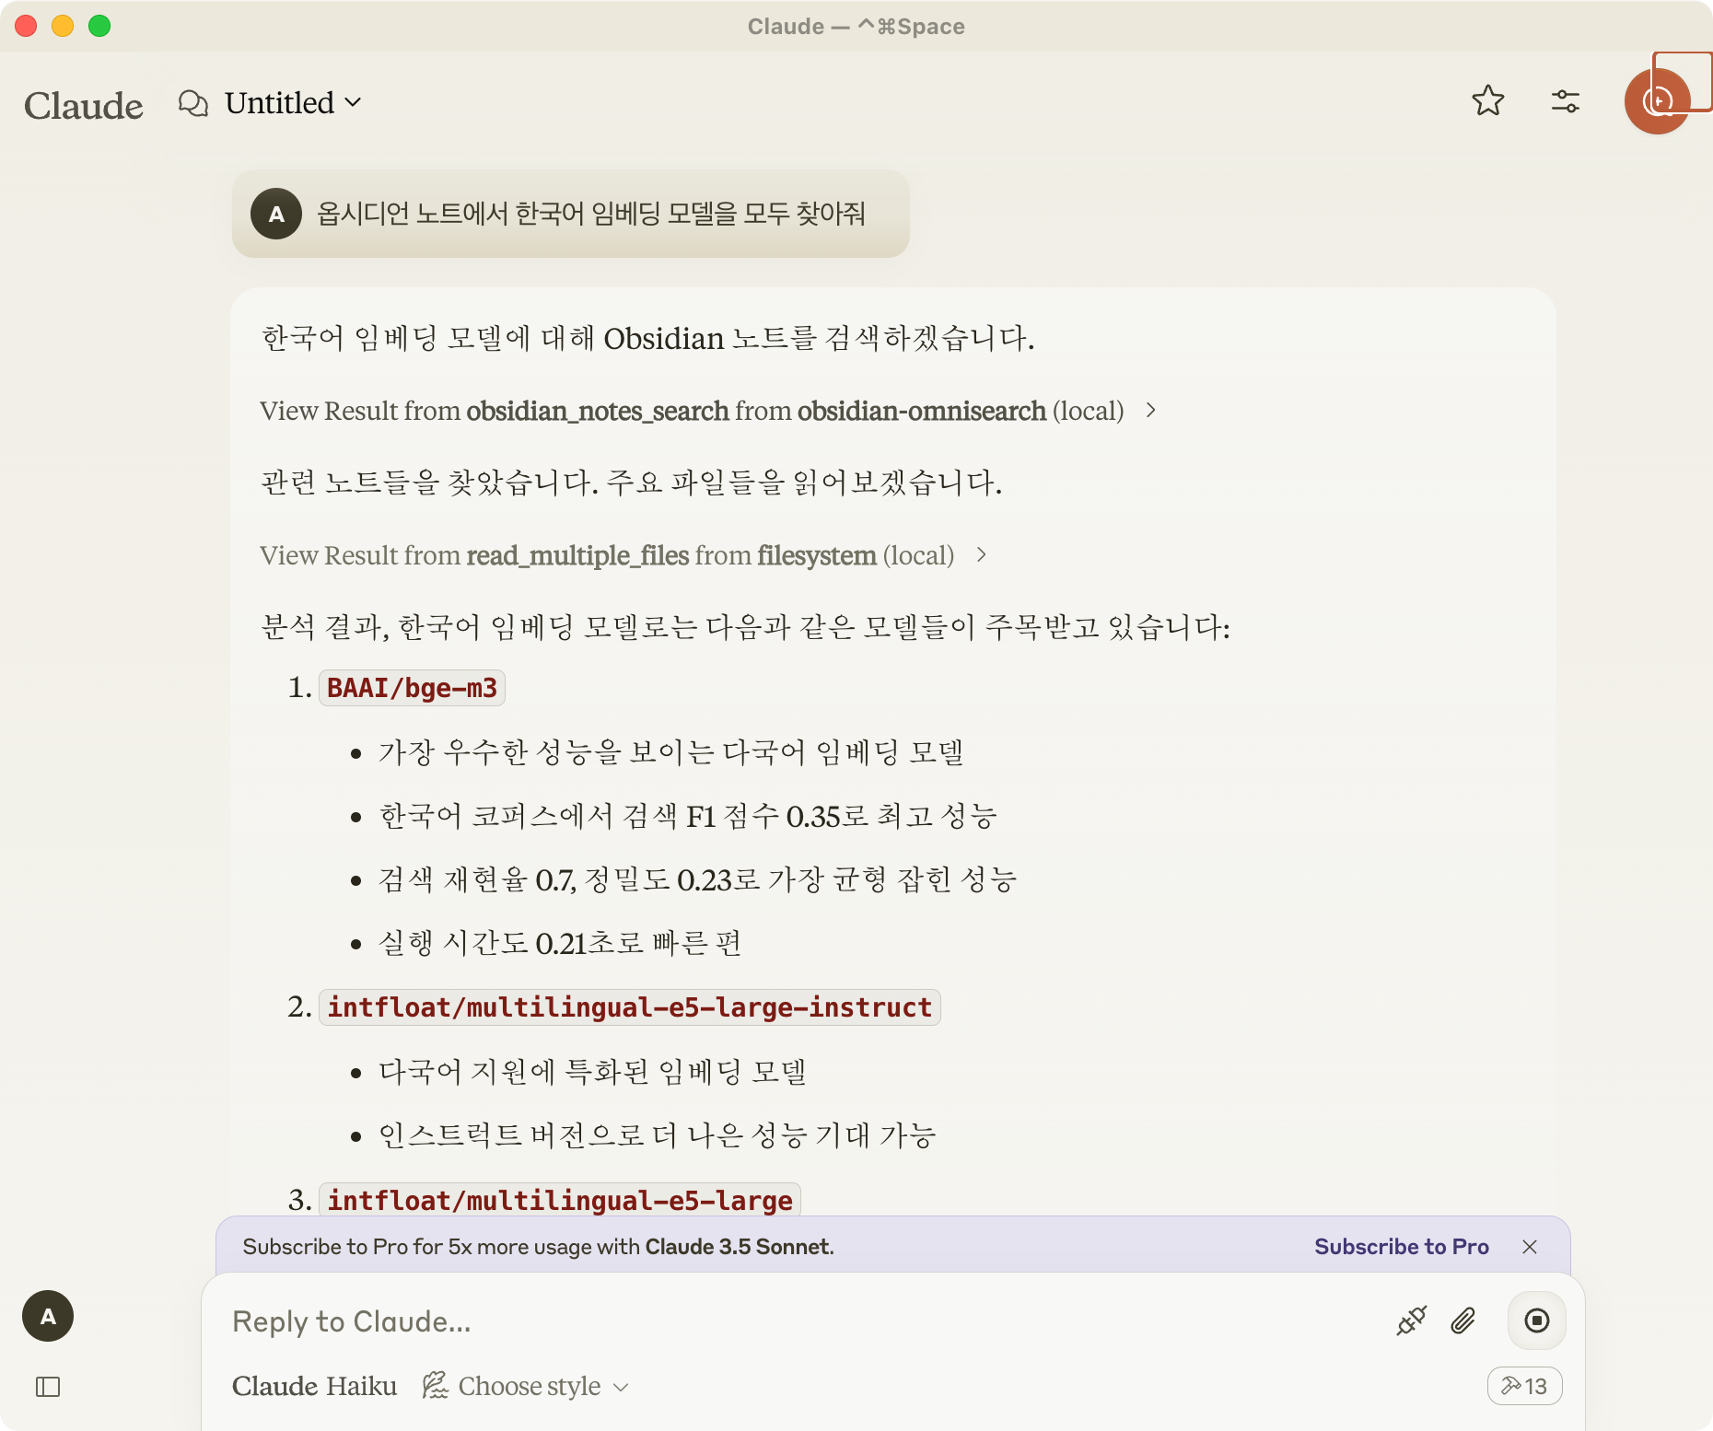Toggle the sidebar panel icon
This screenshot has height=1431, width=1713.
tap(48, 1387)
